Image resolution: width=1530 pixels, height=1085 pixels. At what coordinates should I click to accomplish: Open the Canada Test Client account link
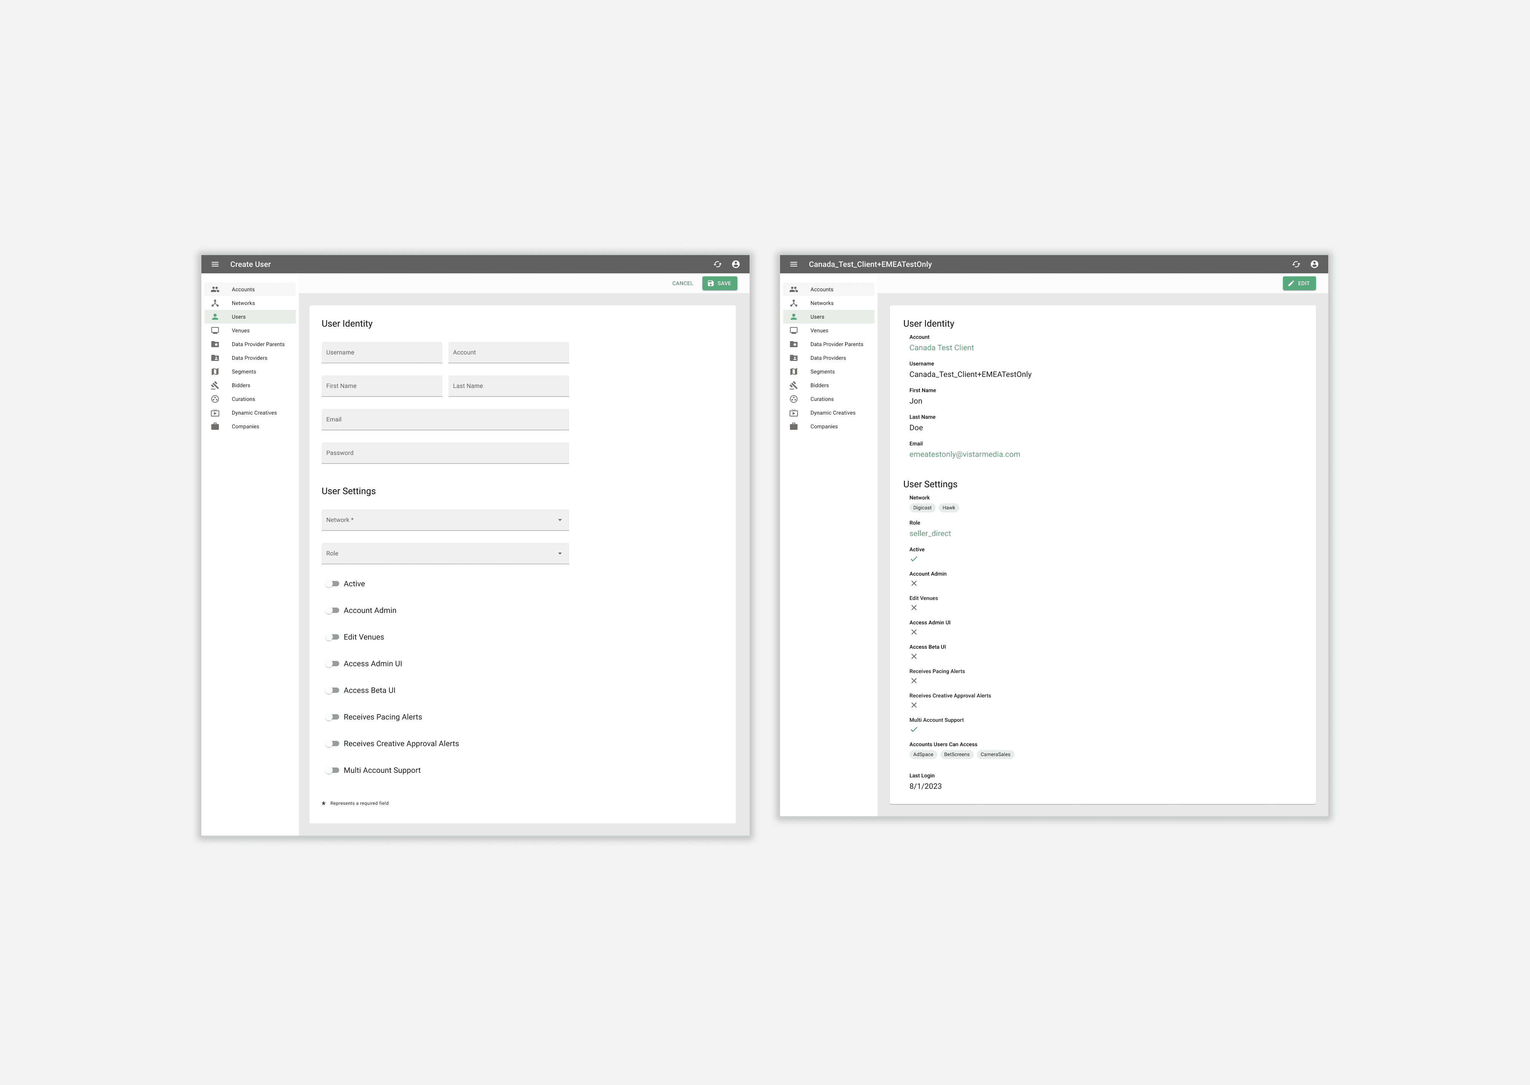coord(941,348)
